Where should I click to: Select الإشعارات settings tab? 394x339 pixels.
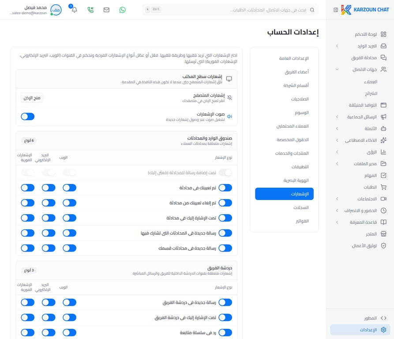coord(284,194)
